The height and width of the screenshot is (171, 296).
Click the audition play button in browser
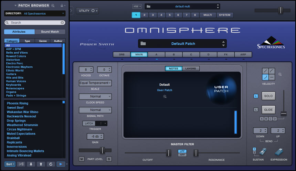click(61, 164)
